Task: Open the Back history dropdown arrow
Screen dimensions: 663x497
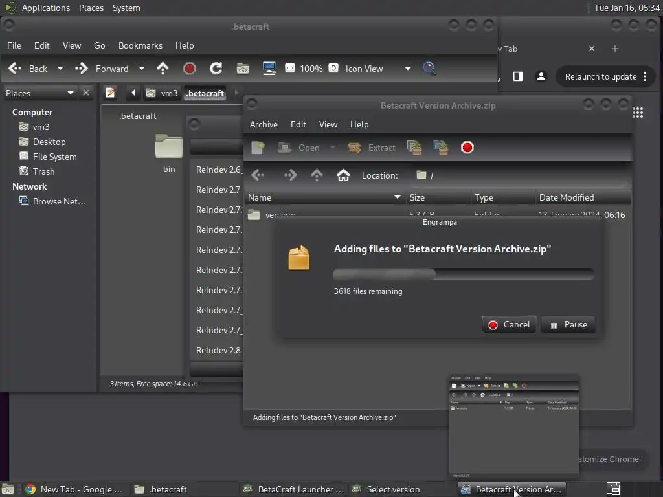Action: 60,69
